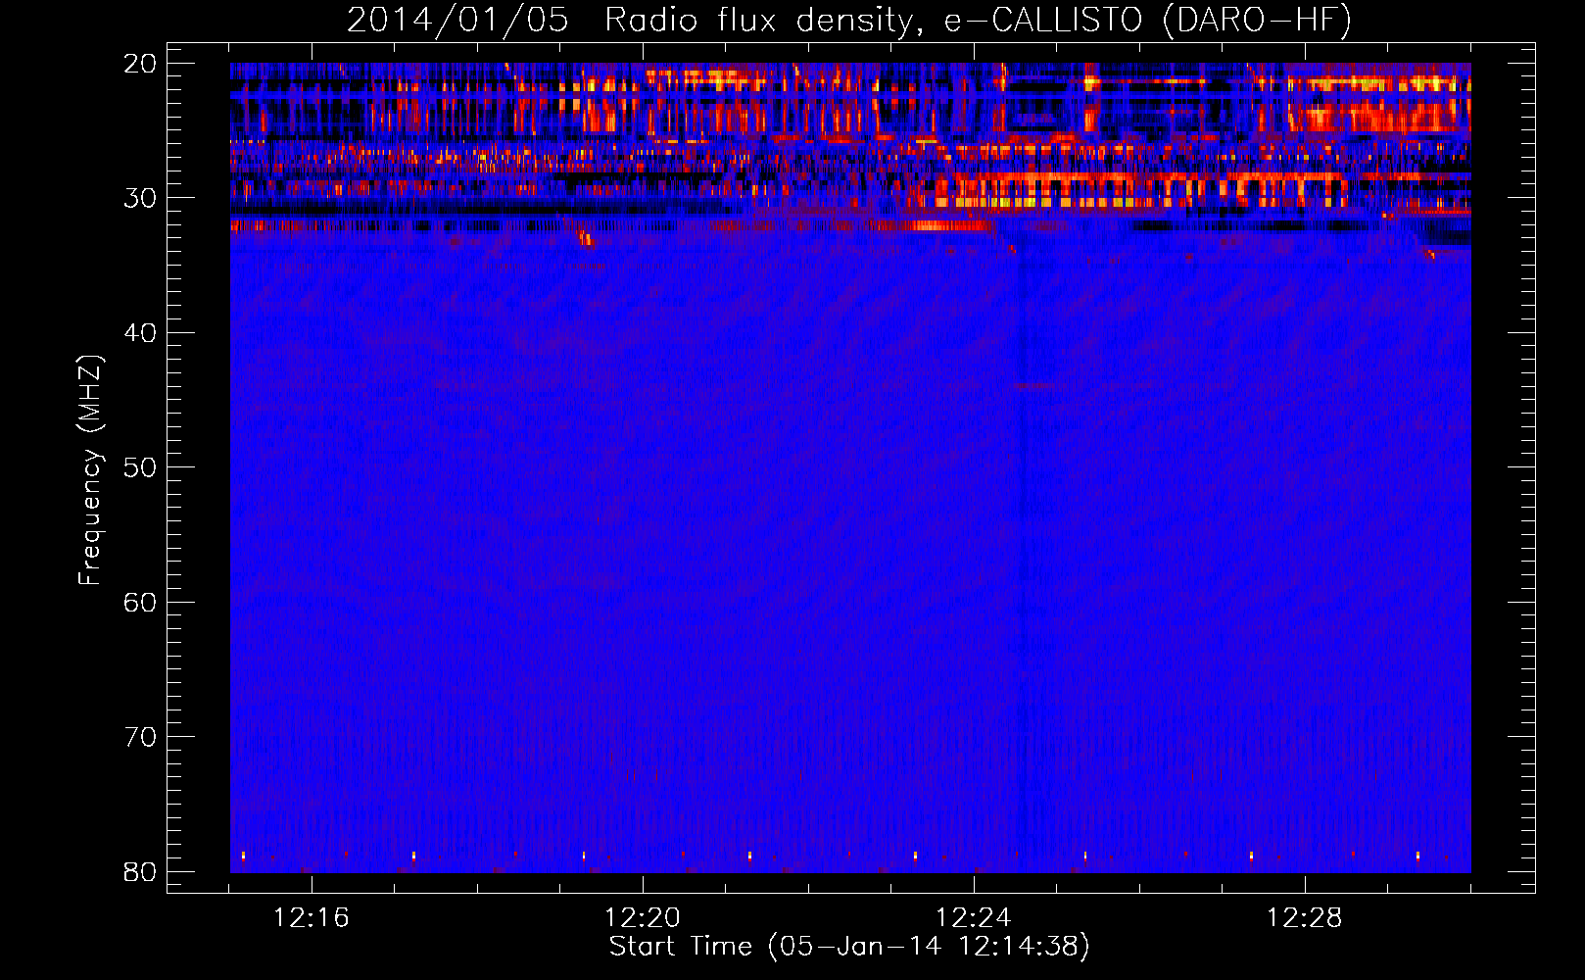The image size is (1585, 980).
Task: Click the 12:16 time tick label
Action: click(x=312, y=918)
